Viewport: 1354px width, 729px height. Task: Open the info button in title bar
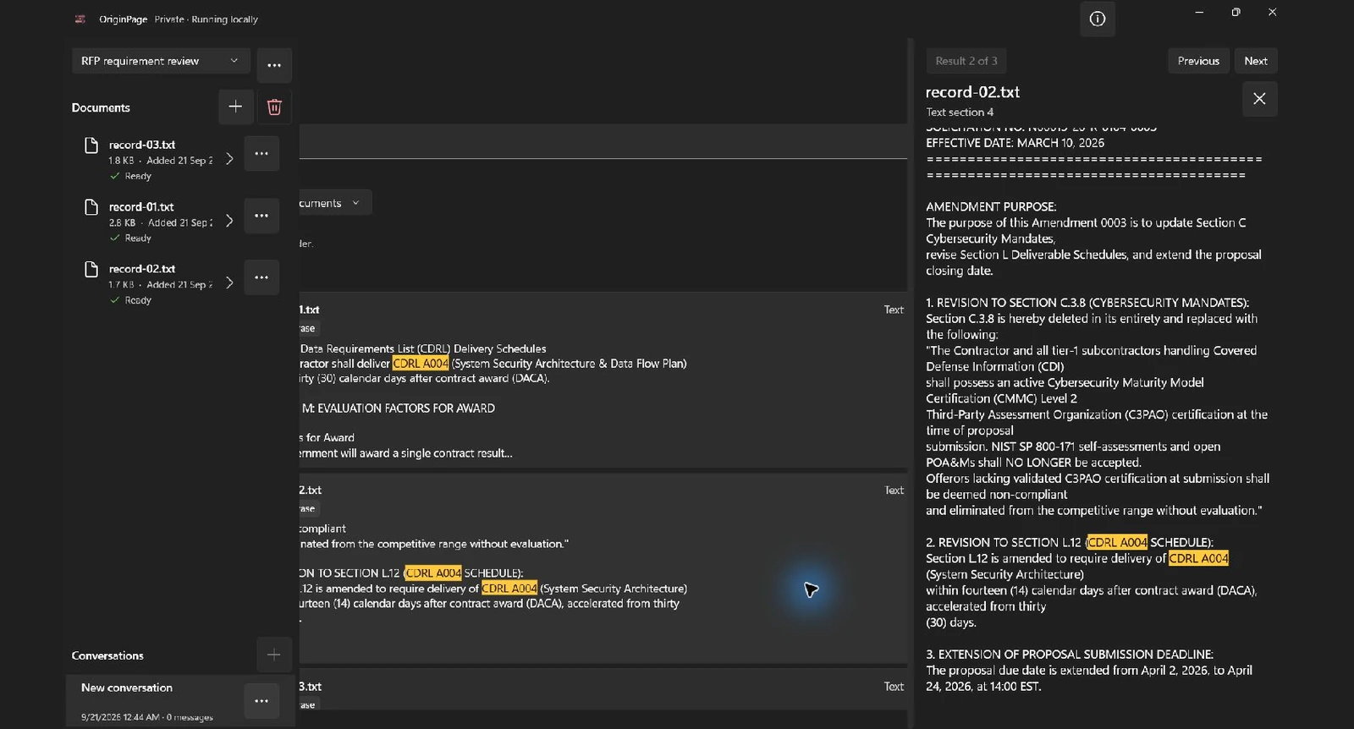pyautogui.click(x=1098, y=19)
